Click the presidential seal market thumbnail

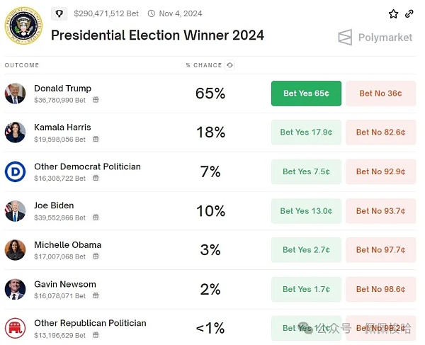[x=23, y=26]
